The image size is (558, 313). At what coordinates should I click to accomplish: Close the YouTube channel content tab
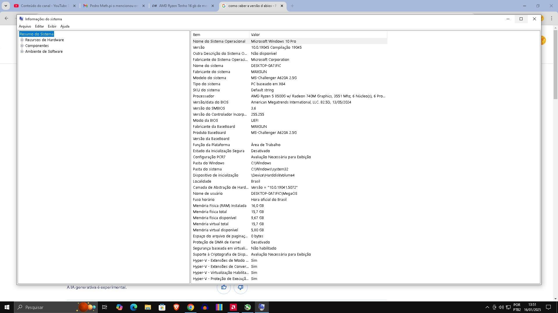pyautogui.click(x=74, y=6)
